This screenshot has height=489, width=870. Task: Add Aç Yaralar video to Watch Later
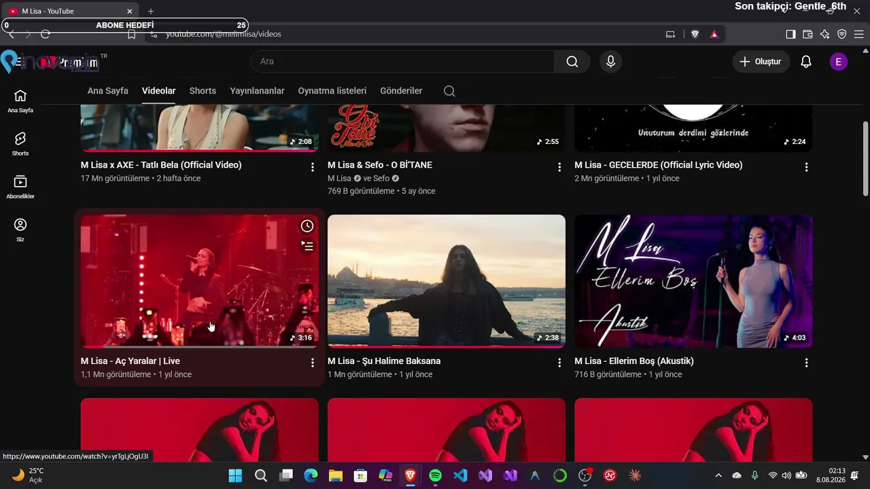pyautogui.click(x=307, y=226)
